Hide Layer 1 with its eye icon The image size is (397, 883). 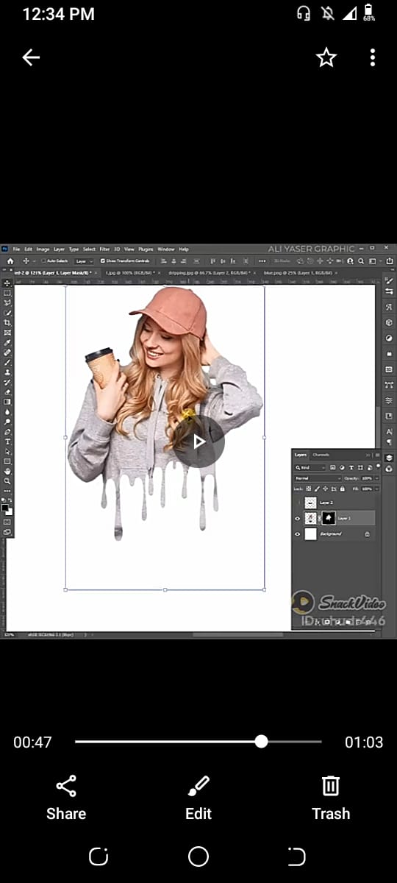(x=298, y=518)
